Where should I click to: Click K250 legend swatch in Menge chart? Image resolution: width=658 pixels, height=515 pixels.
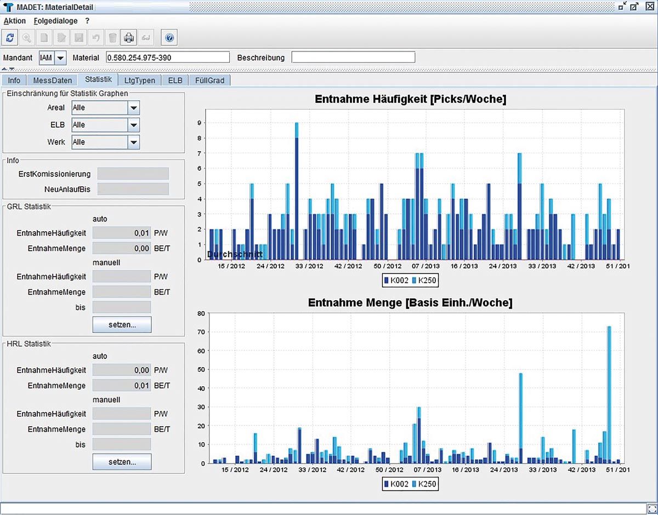tap(414, 484)
